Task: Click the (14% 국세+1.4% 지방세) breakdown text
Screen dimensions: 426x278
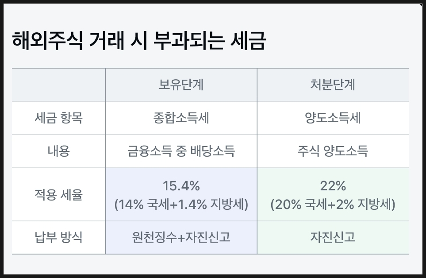Action: click(x=181, y=205)
